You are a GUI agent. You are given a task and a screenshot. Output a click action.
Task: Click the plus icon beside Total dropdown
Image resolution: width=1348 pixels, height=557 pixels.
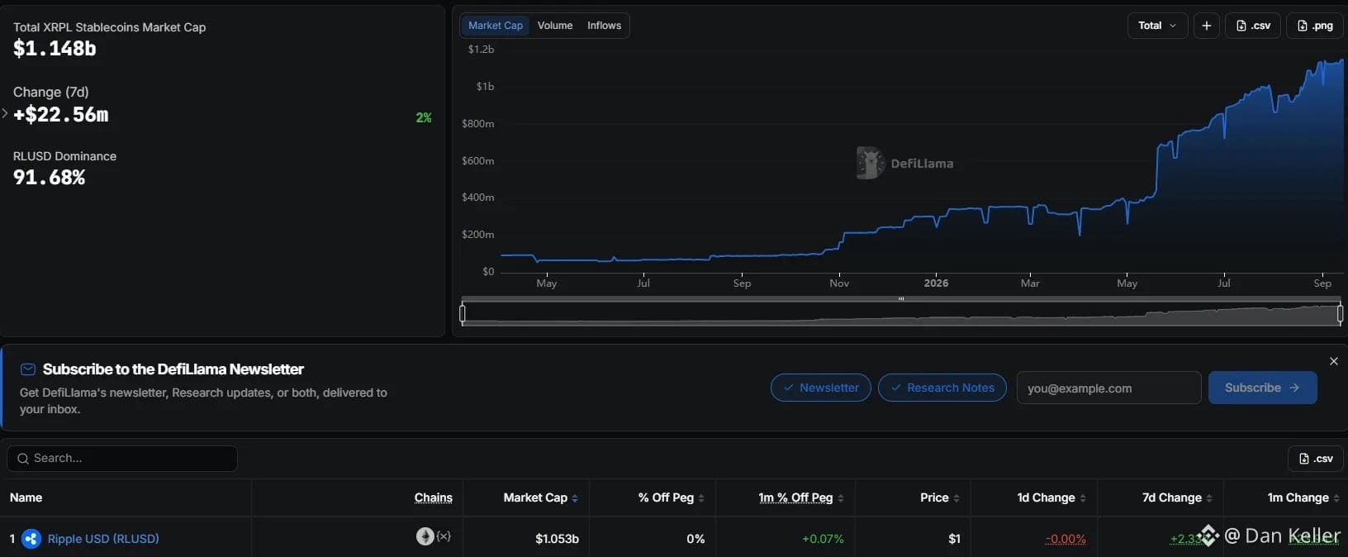click(x=1206, y=26)
